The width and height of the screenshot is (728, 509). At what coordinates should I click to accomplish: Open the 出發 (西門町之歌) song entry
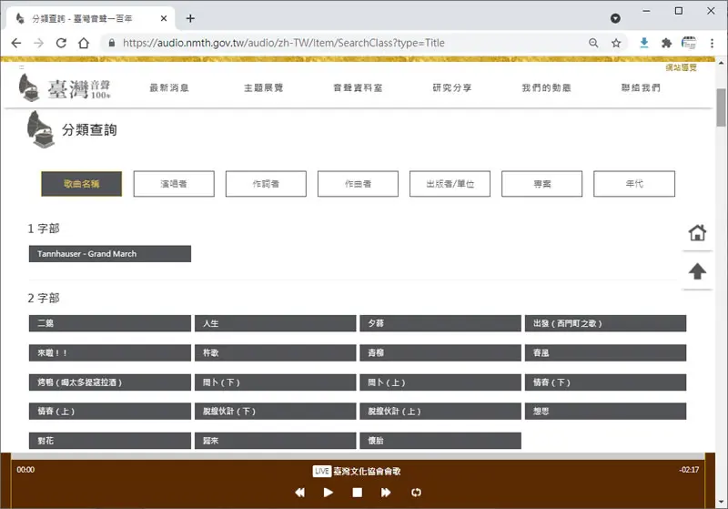pos(605,323)
